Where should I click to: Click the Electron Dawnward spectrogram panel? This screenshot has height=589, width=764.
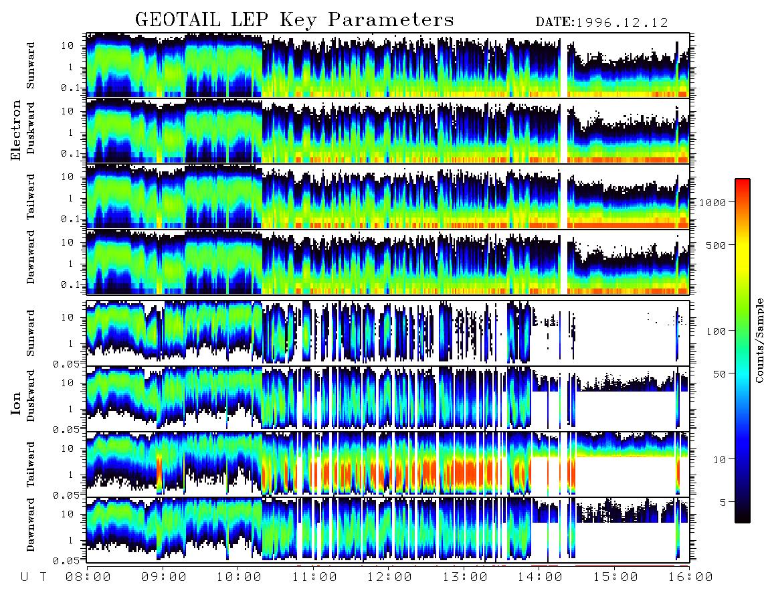(388, 262)
